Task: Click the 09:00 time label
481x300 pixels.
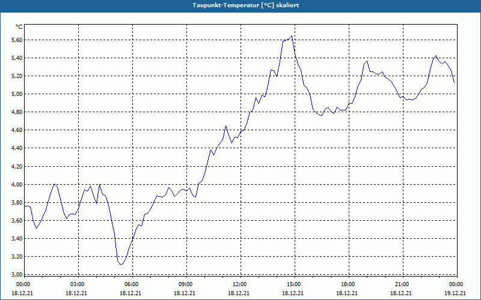Action: [x=185, y=284]
